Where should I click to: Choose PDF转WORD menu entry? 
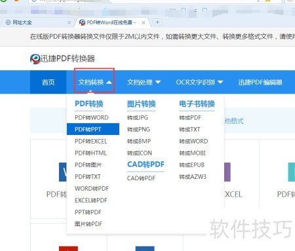(x=92, y=117)
